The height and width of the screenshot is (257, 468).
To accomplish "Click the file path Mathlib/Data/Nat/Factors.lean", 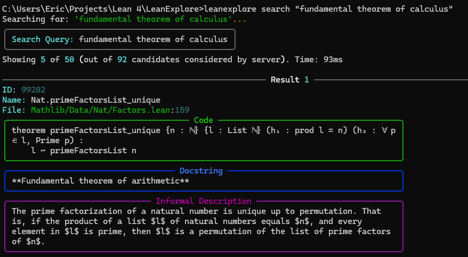I will 102,110.
